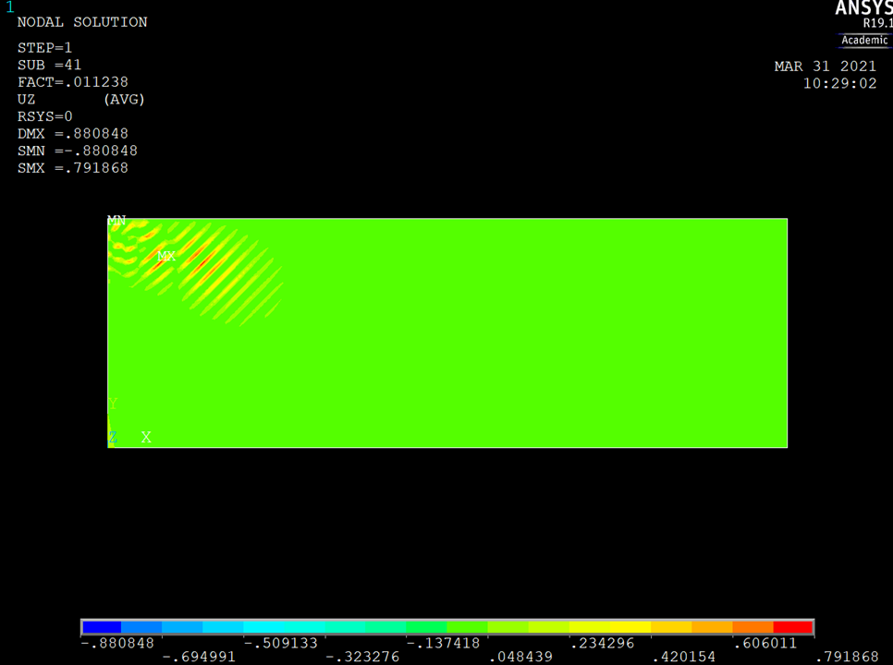
Task: Click the MAR 31 2021 date text
Action: pyautogui.click(x=826, y=66)
